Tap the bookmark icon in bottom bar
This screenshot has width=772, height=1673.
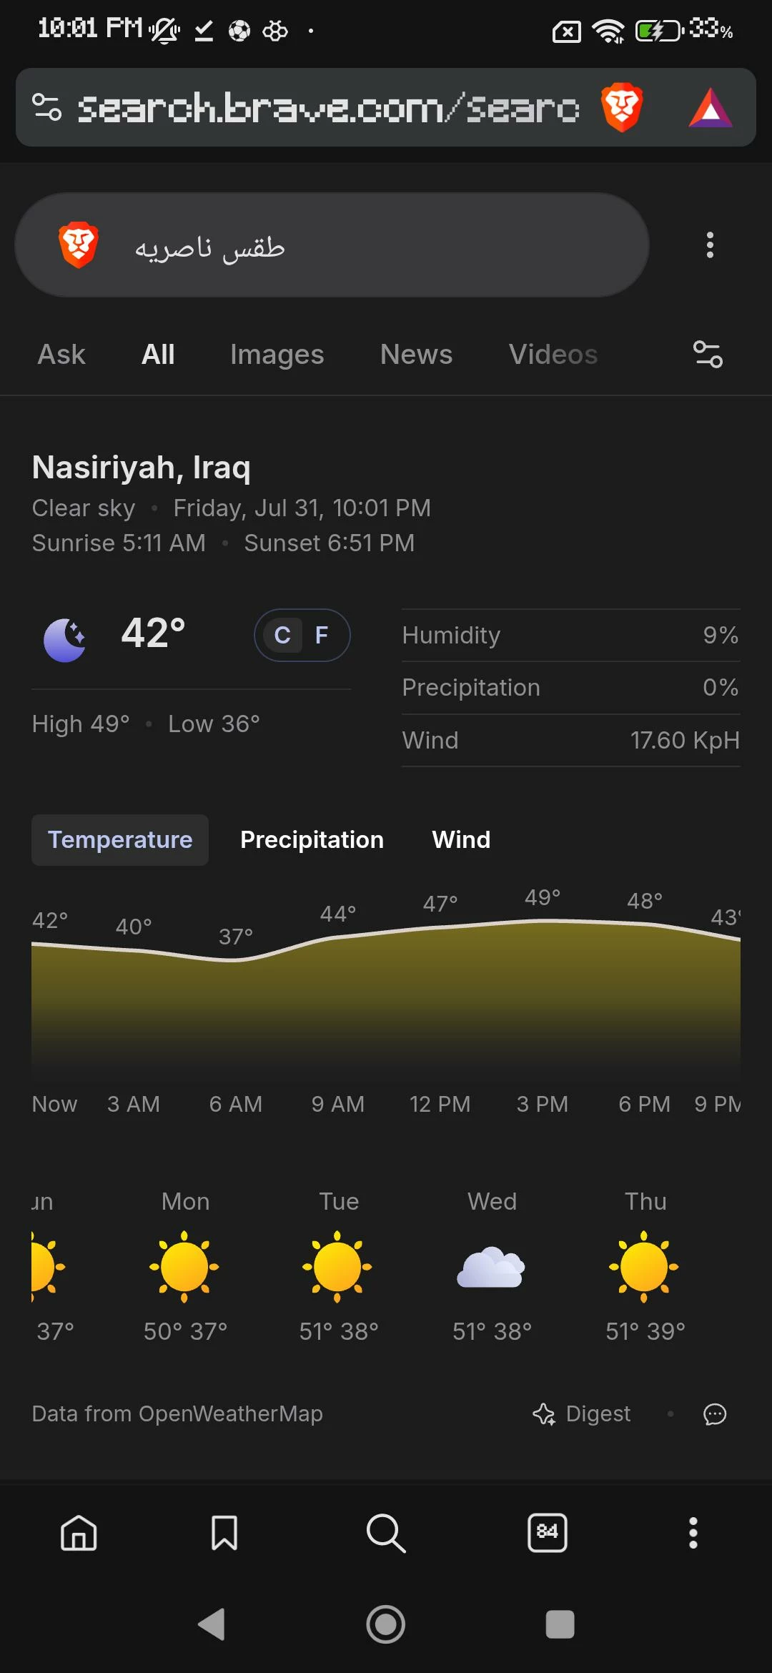pos(224,1532)
